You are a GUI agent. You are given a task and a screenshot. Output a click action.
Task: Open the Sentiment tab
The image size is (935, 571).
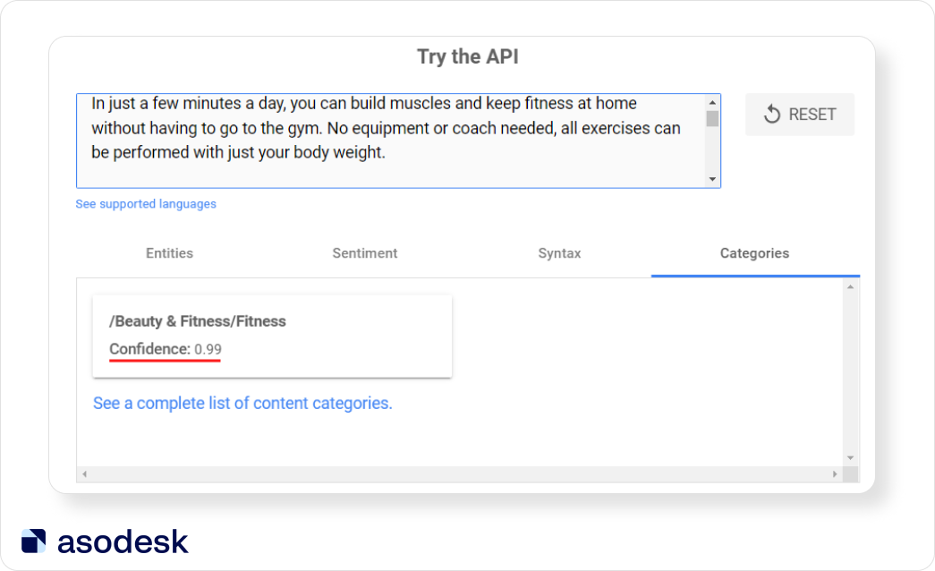[365, 253]
